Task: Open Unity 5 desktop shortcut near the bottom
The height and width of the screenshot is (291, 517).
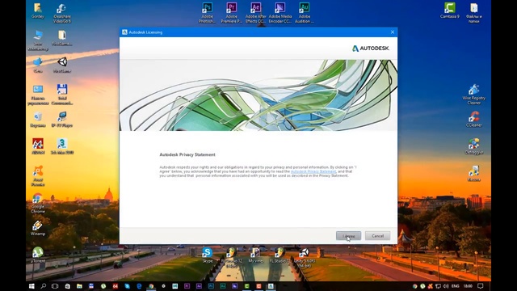Action: 305,257
